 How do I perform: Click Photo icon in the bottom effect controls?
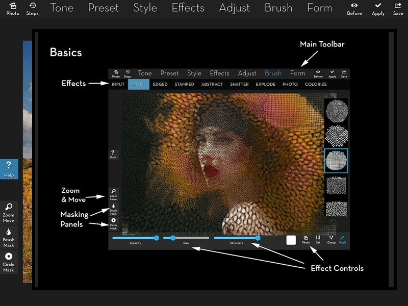pyautogui.click(x=305, y=240)
